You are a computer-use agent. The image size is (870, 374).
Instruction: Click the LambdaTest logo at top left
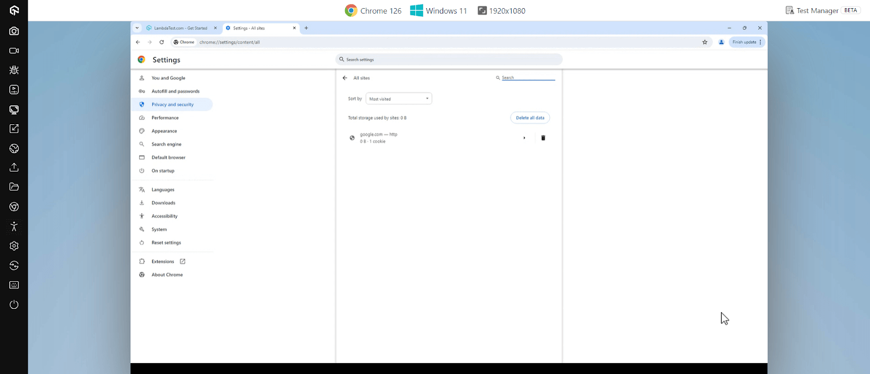(14, 10)
